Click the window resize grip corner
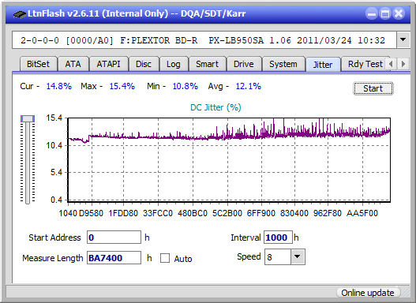The image size is (416, 303). (x=405, y=293)
